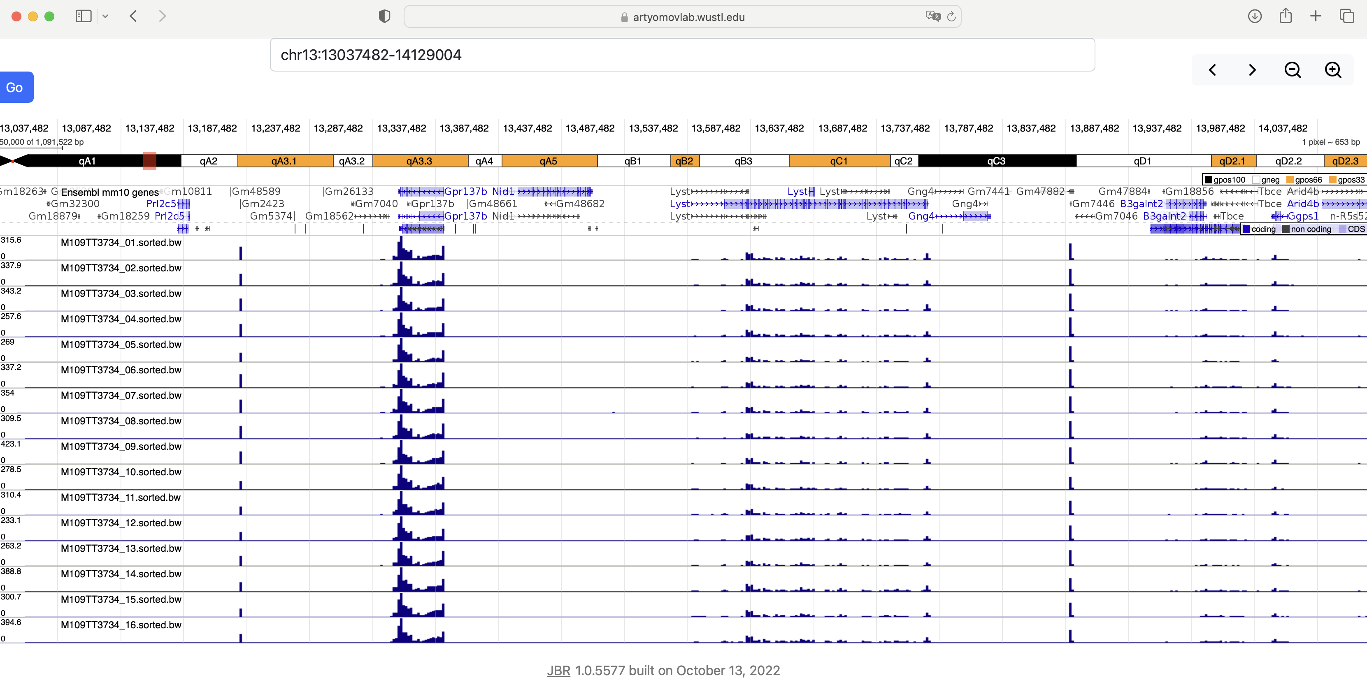Open the sidebar options chevron
This screenshot has height=685, width=1367.
(106, 16)
